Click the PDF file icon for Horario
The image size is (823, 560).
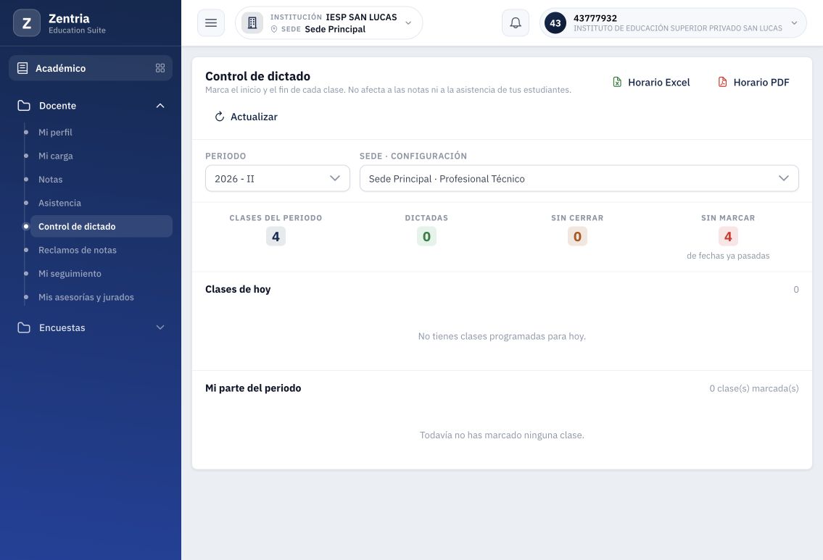click(723, 82)
